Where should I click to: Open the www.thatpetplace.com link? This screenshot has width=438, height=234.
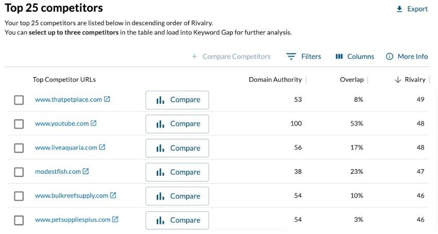coord(69,100)
